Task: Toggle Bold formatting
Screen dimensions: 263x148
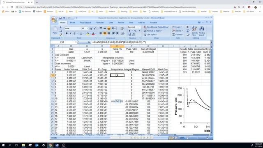Action: click(67, 33)
